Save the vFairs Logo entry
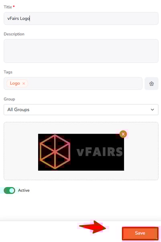The image size is (161, 242). (140, 233)
